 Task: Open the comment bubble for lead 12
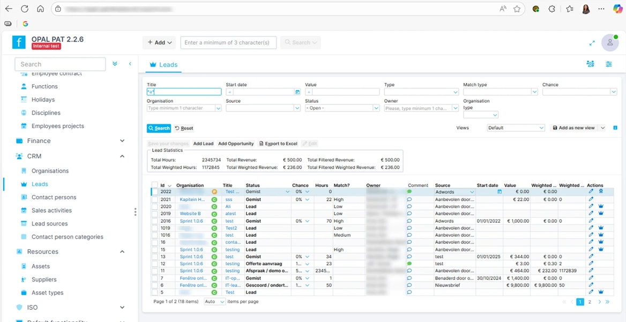coord(409,264)
